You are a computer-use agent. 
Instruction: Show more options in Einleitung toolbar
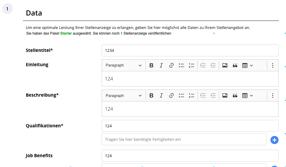coord(273,65)
